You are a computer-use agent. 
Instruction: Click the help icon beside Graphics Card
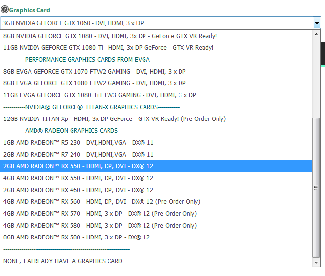(x=5, y=10)
